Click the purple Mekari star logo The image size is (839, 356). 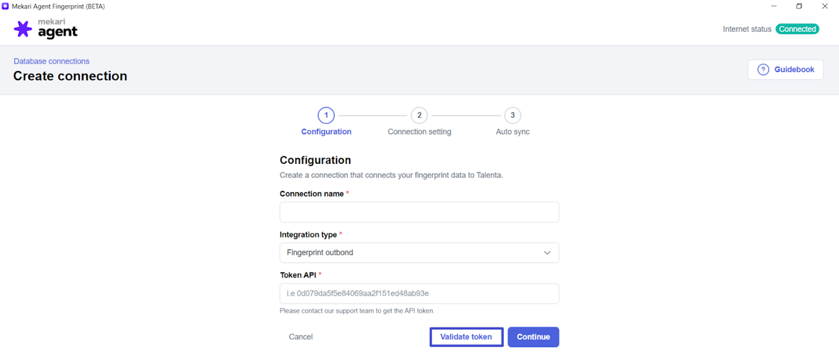pyautogui.click(x=23, y=29)
